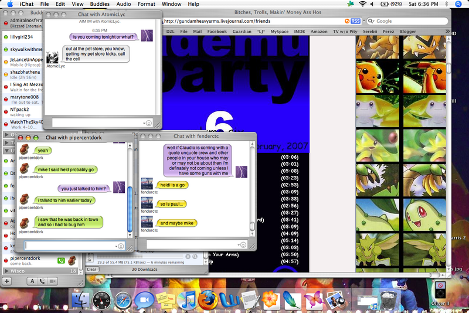
Task: Click the Safari URL address field
Action: (253, 21)
